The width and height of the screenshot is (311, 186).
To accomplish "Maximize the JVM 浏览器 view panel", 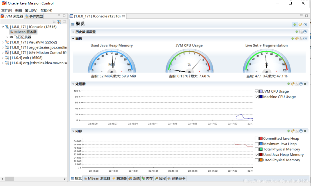I will 64,15.
